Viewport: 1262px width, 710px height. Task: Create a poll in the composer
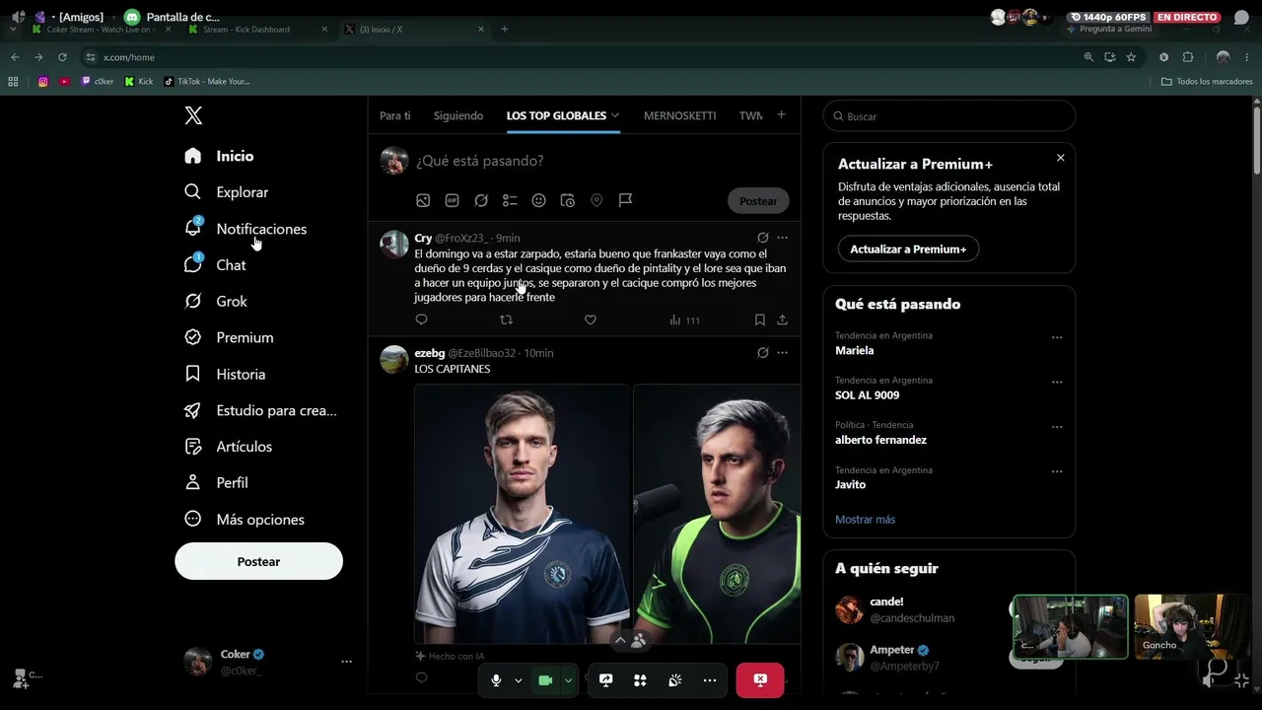510,200
